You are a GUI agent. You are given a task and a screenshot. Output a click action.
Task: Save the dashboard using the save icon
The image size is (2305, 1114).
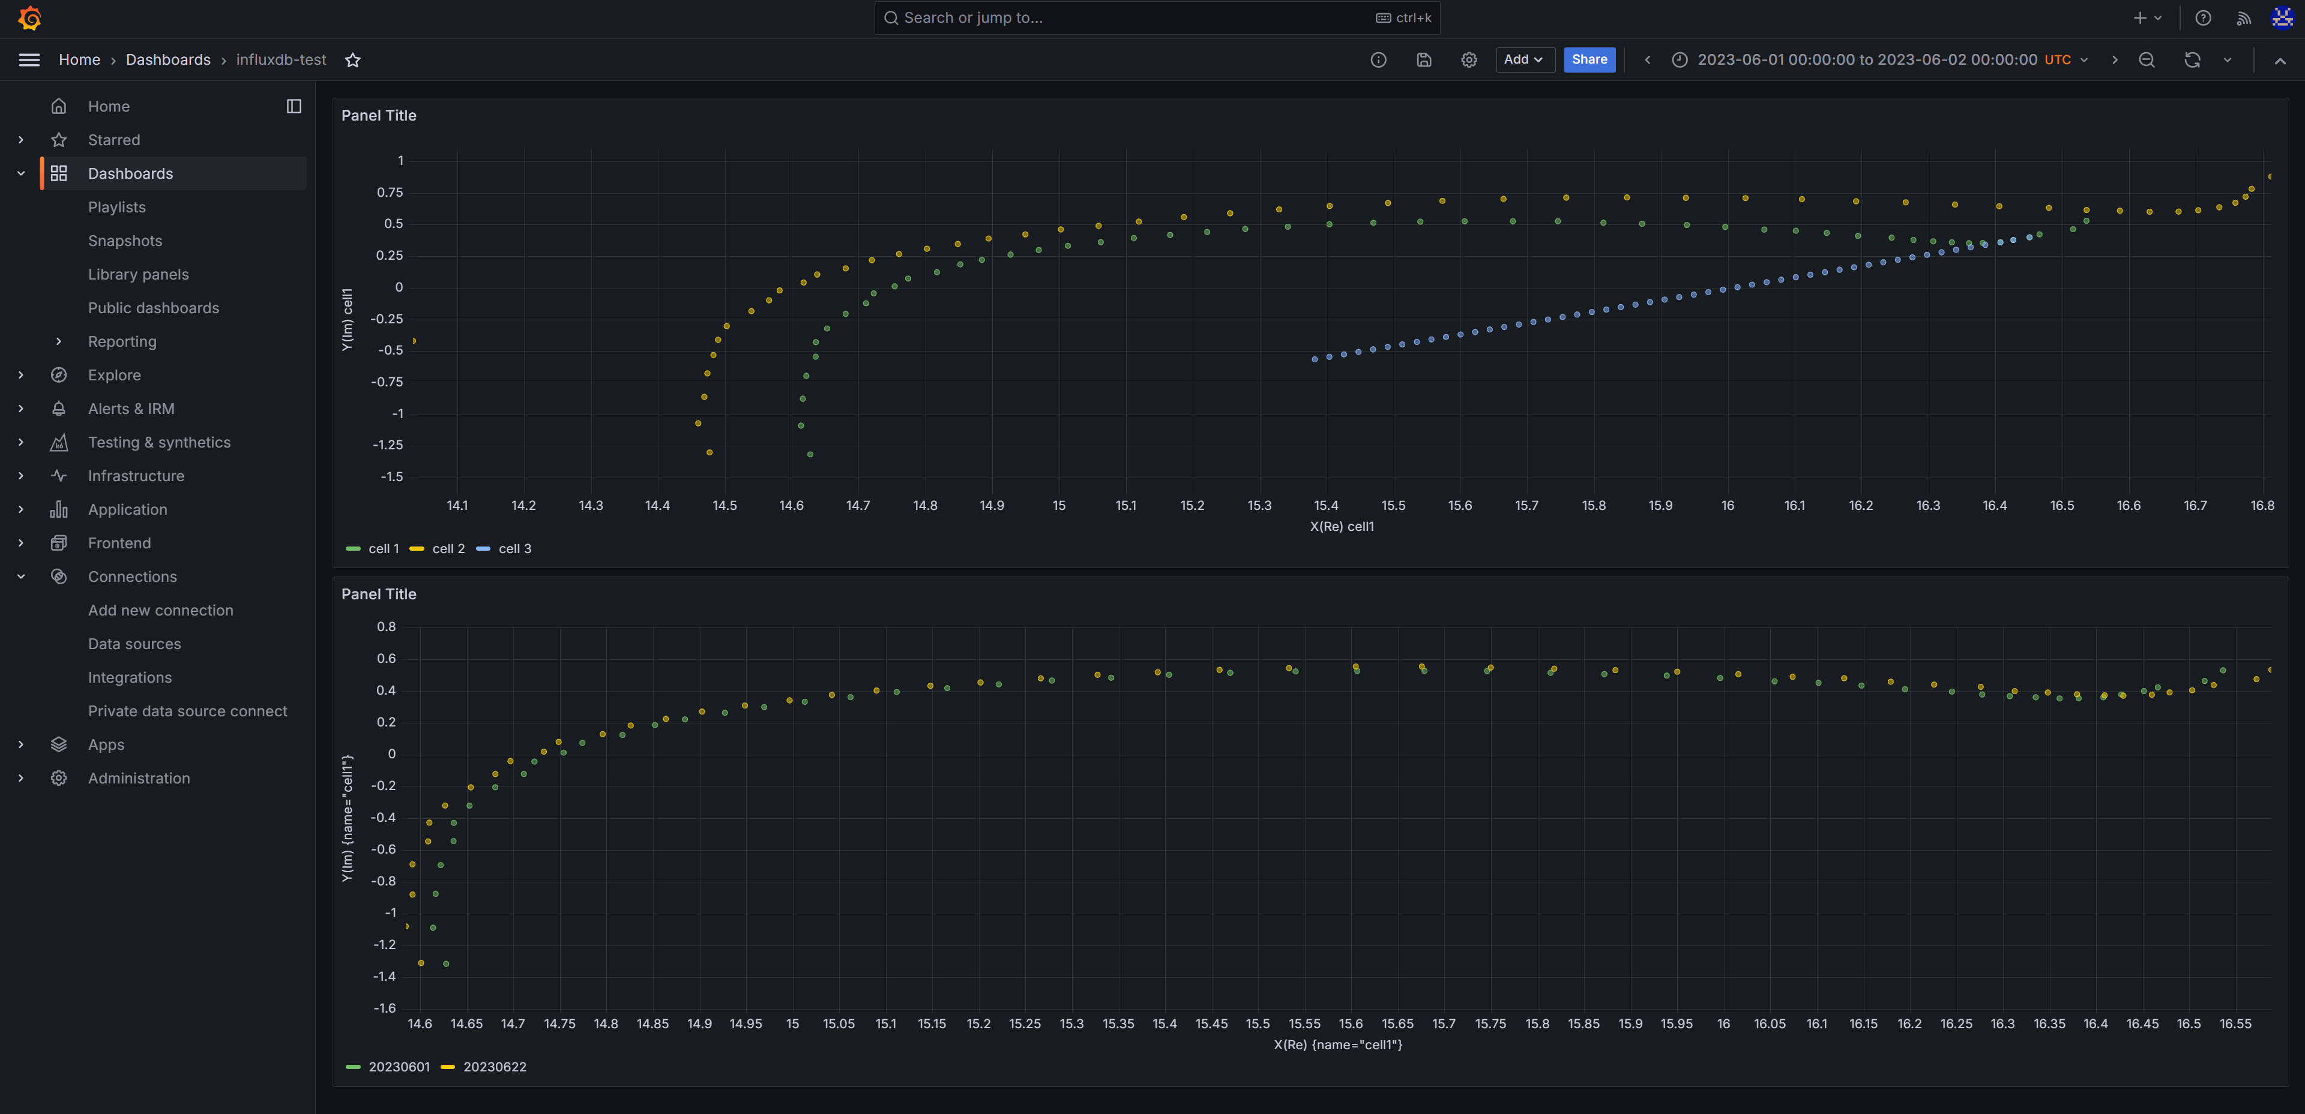pos(1424,60)
